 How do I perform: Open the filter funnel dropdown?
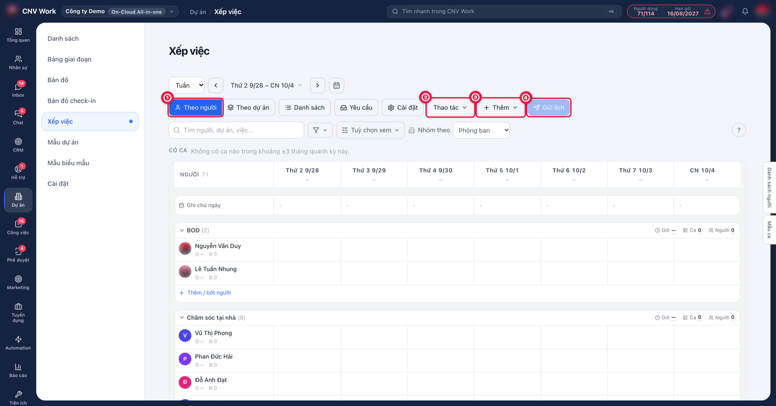pyautogui.click(x=320, y=130)
